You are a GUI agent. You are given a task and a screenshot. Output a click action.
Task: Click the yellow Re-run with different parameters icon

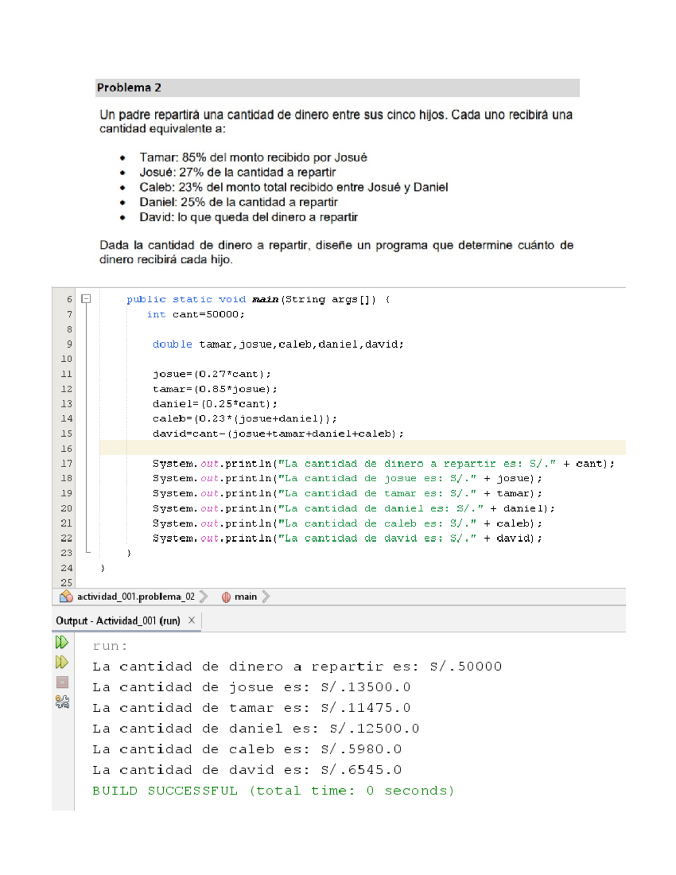coord(62,662)
